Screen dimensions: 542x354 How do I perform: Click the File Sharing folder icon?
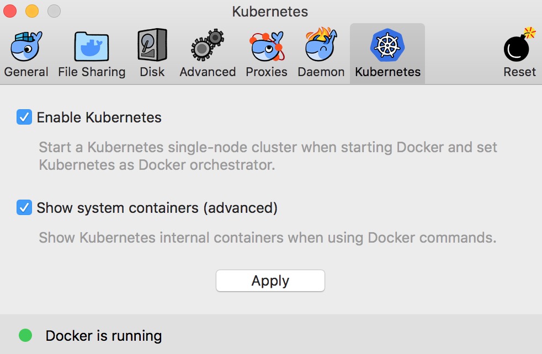[x=92, y=46]
